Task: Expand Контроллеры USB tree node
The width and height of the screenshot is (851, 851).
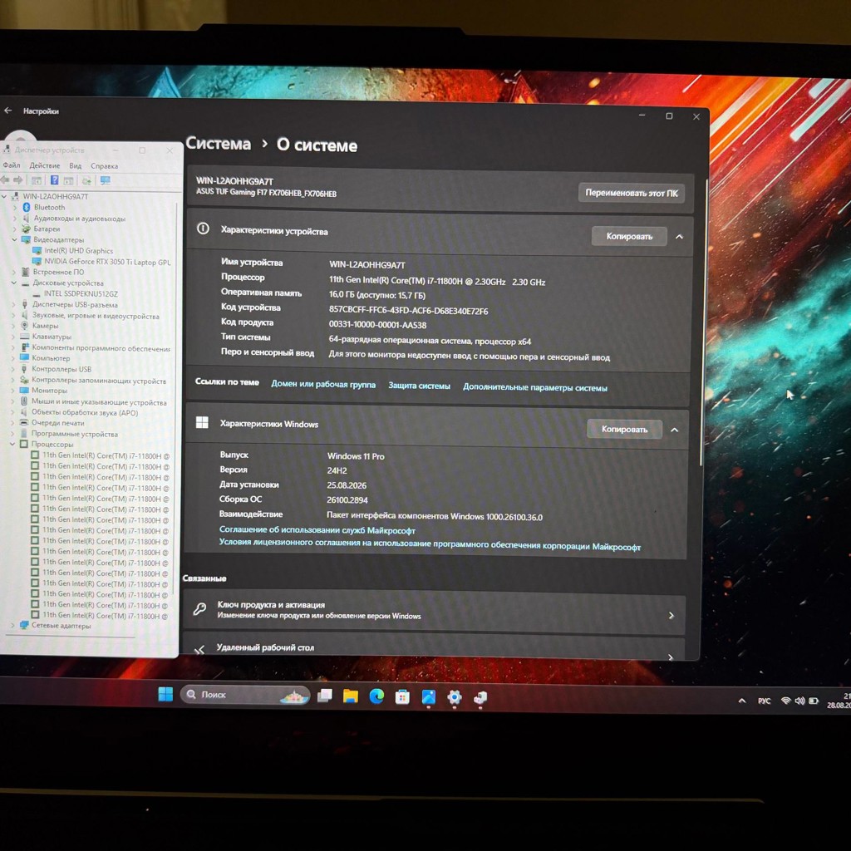Action: (x=13, y=369)
